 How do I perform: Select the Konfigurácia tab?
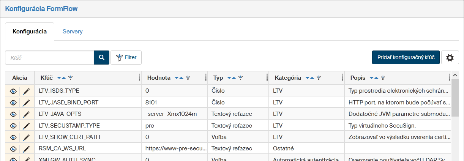click(x=30, y=32)
